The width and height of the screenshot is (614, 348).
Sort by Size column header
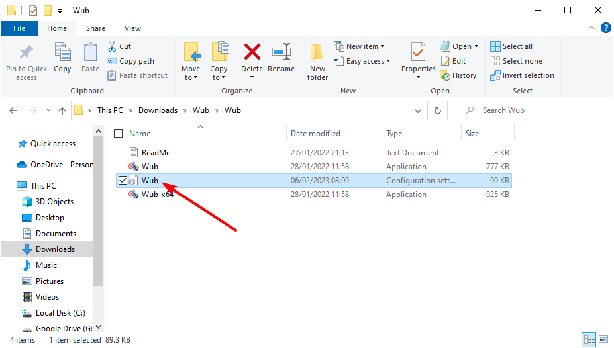472,134
